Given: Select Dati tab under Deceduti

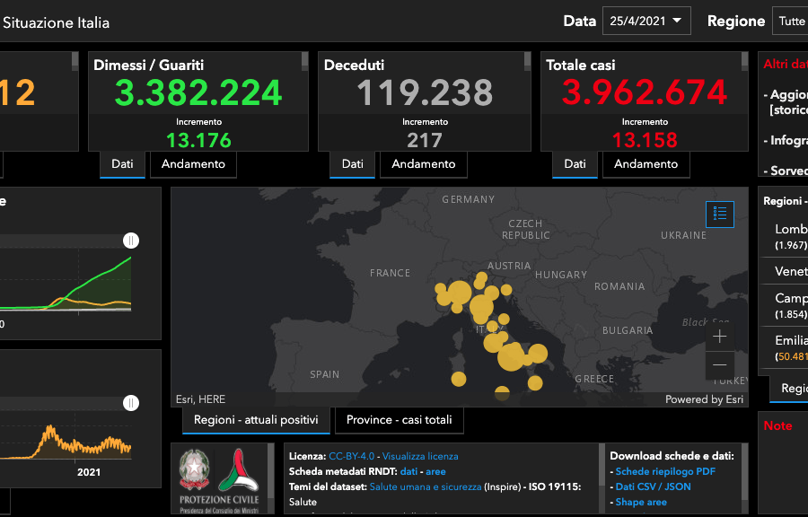Looking at the screenshot, I should pyautogui.click(x=353, y=164).
